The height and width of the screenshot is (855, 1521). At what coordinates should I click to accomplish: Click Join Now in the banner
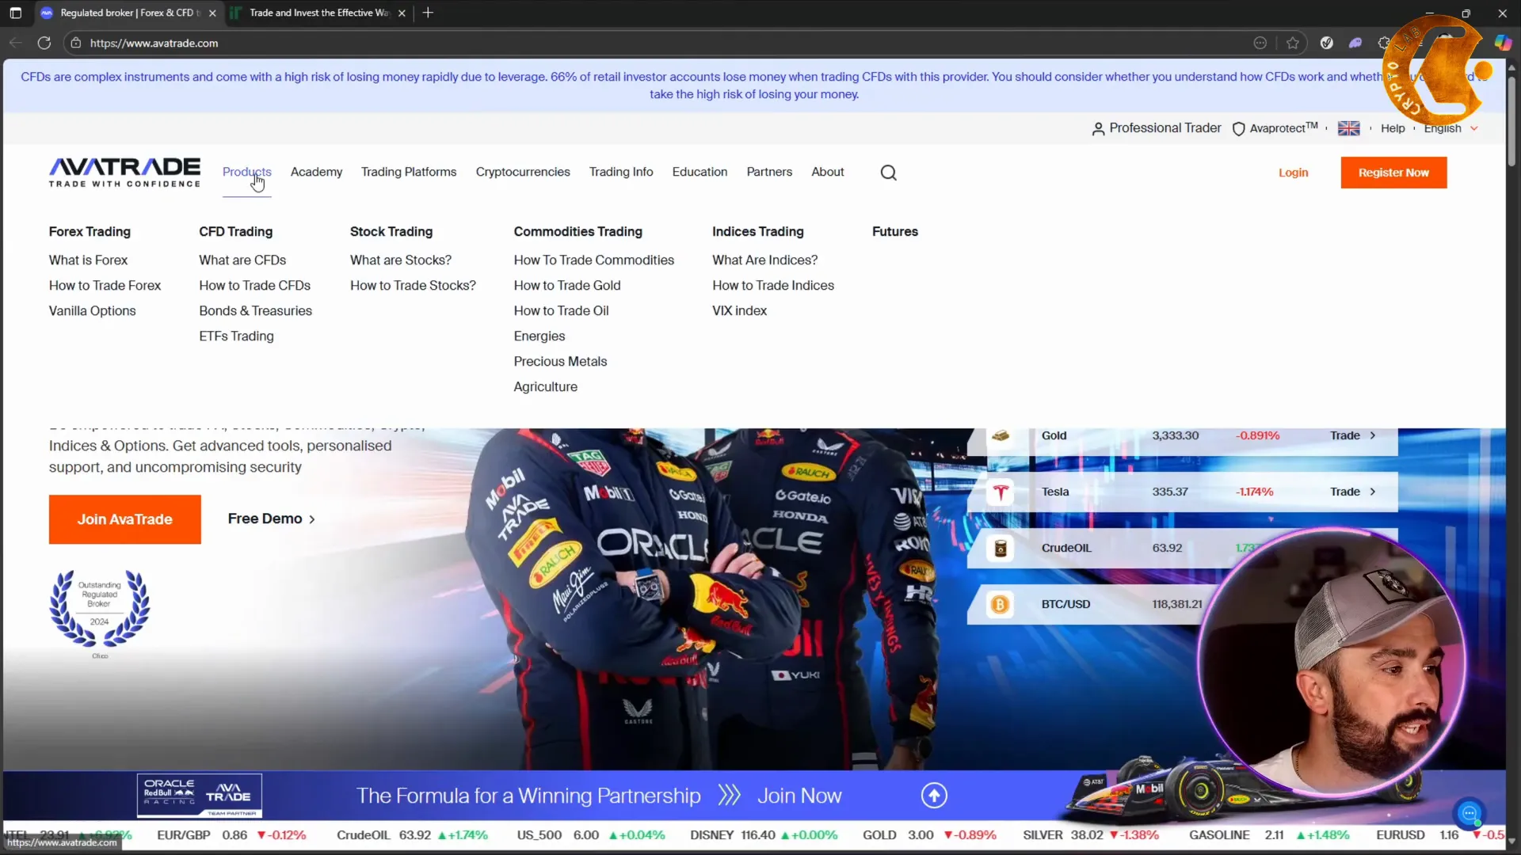(799, 796)
